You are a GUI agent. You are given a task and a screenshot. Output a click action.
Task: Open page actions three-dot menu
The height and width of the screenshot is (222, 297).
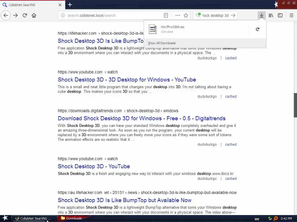coord(178,15)
